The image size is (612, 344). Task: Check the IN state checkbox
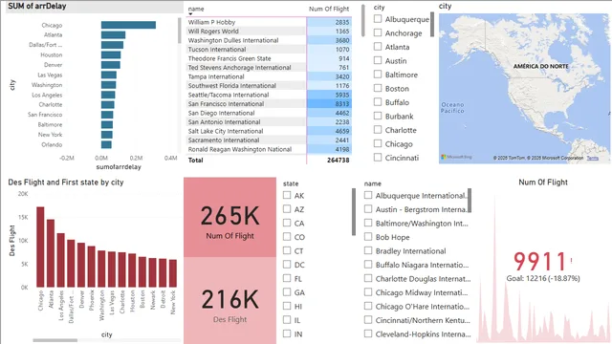click(287, 333)
